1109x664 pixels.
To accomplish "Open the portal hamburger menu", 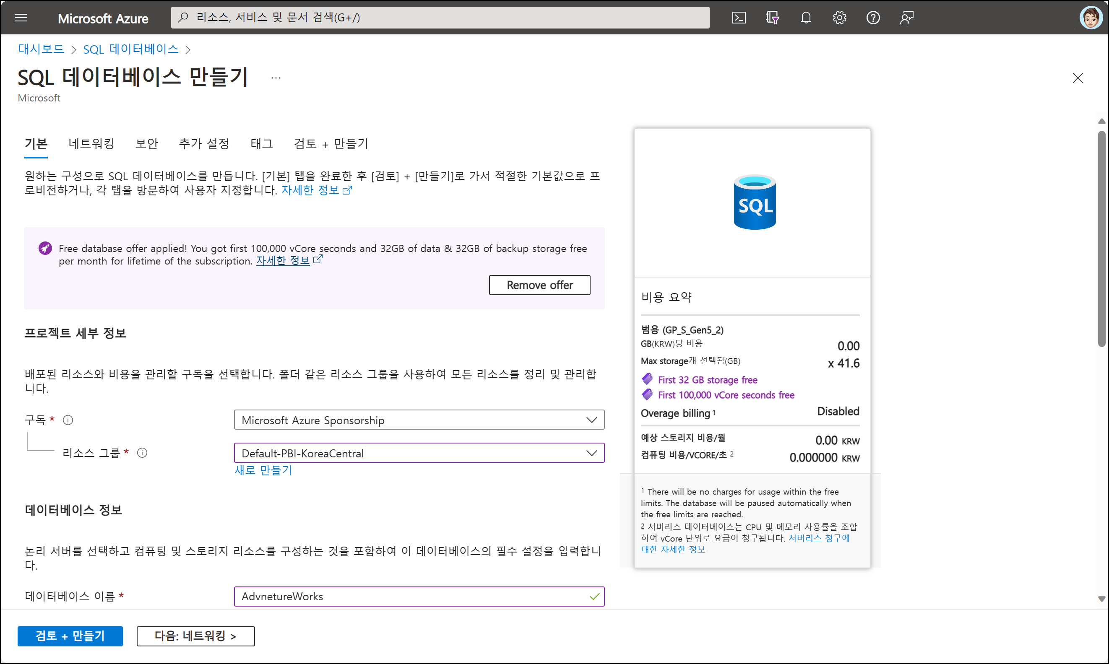I will 21,18.
